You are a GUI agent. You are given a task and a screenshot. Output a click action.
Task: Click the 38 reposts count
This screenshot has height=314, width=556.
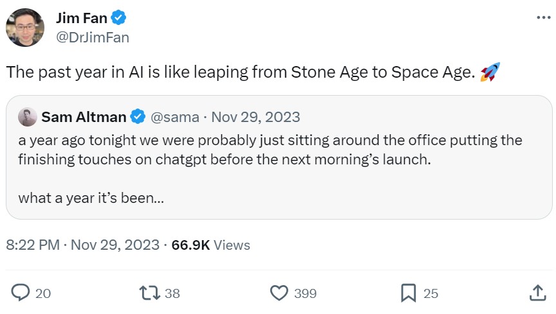[x=172, y=293]
